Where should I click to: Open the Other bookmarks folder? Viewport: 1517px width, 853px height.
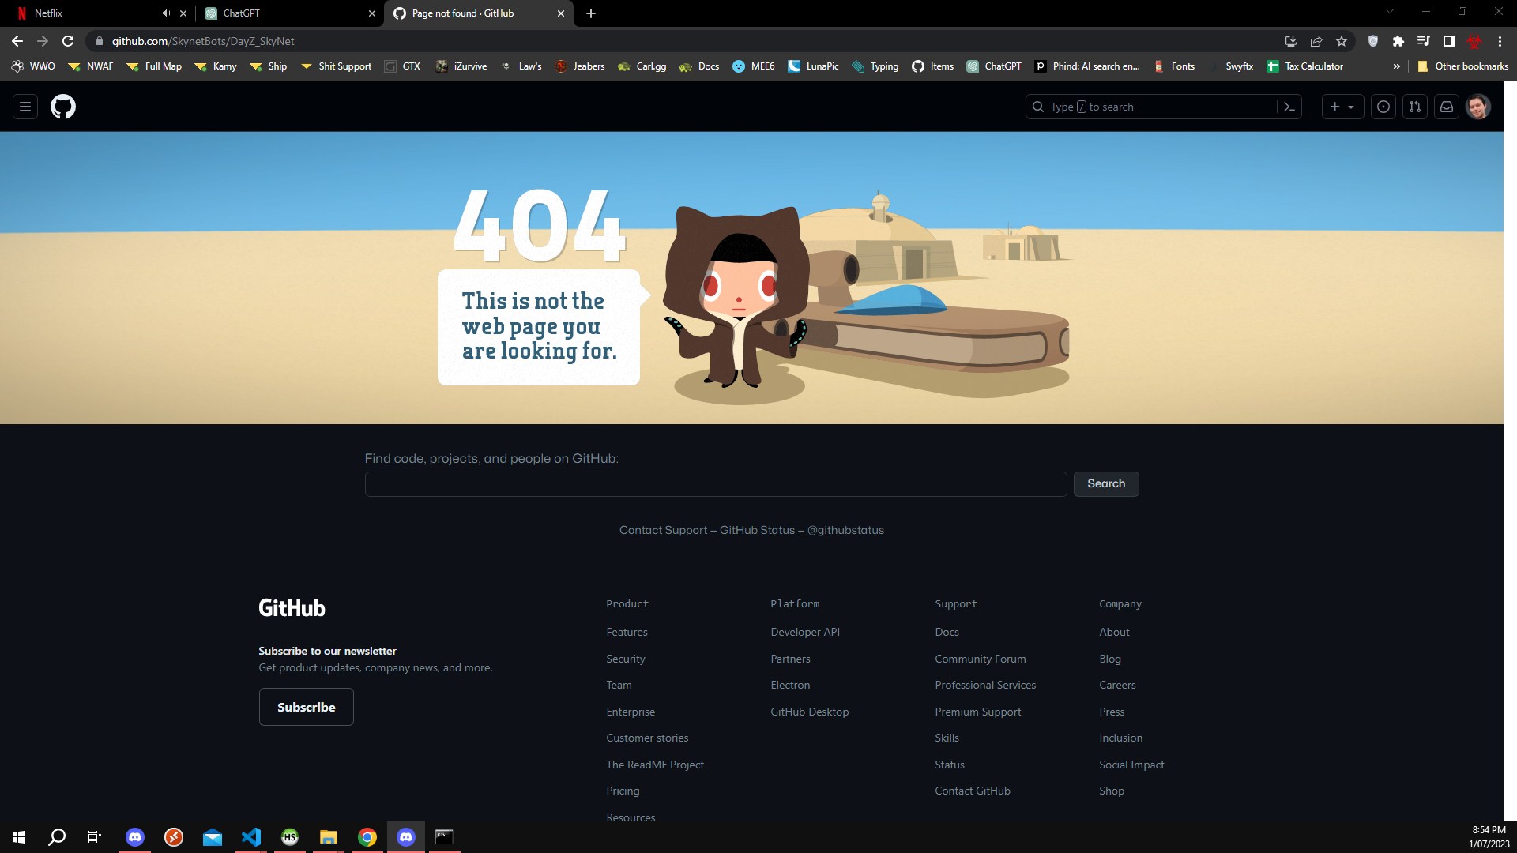[x=1462, y=66]
